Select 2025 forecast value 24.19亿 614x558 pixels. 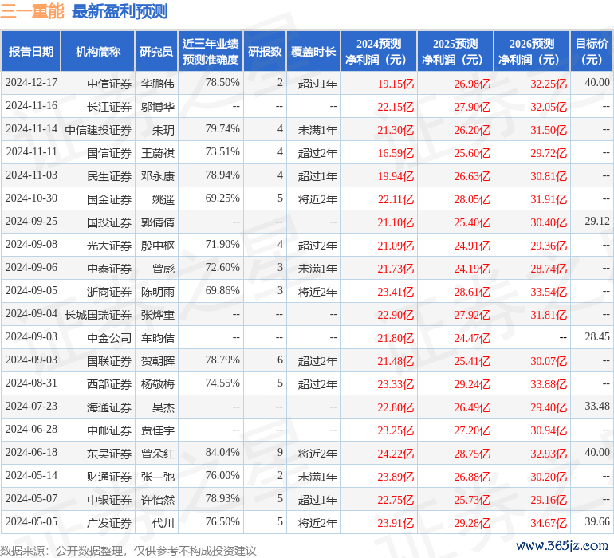(x=472, y=268)
